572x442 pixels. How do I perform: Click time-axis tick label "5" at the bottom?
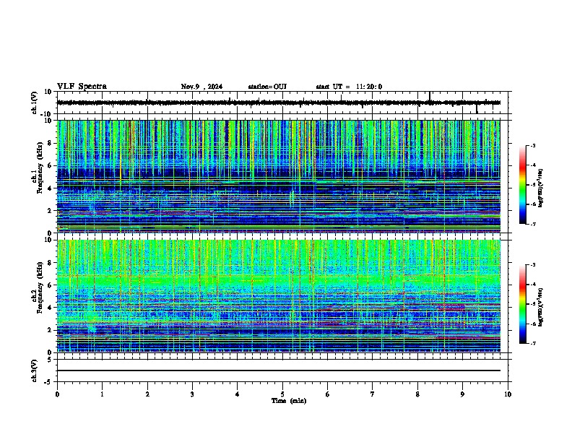[282, 394]
